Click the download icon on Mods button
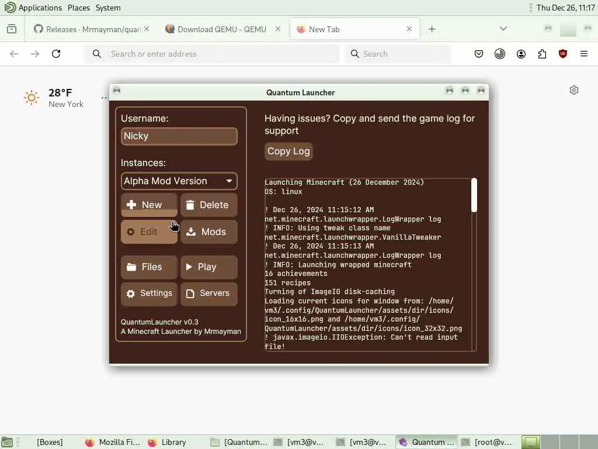Screen dimensions: 598x449 [191, 232]
